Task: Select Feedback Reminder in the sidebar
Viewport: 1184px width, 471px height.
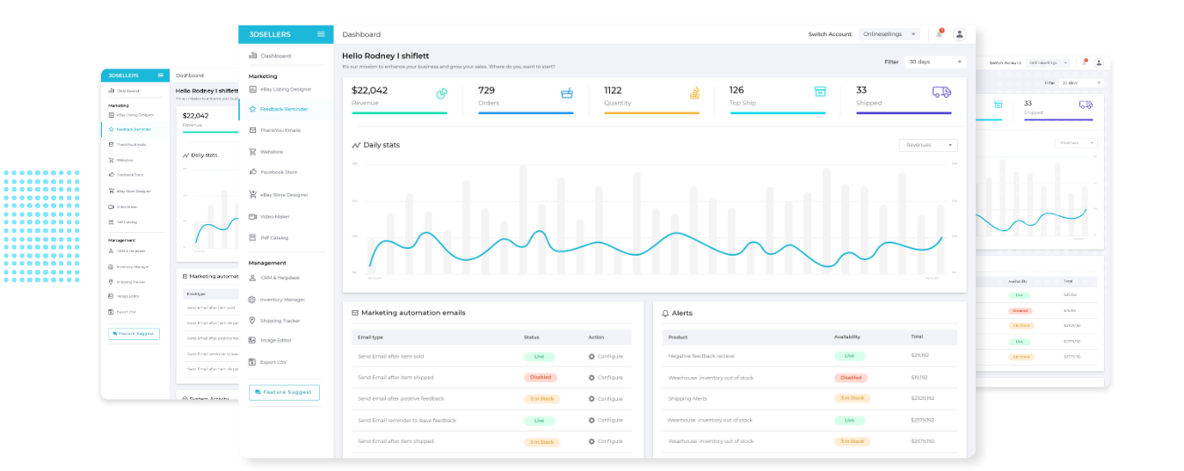Action: coord(286,109)
